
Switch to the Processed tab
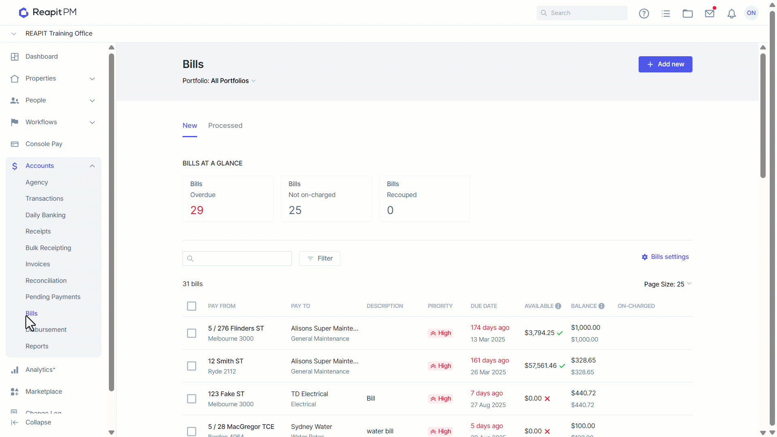click(x=225, y=125)
